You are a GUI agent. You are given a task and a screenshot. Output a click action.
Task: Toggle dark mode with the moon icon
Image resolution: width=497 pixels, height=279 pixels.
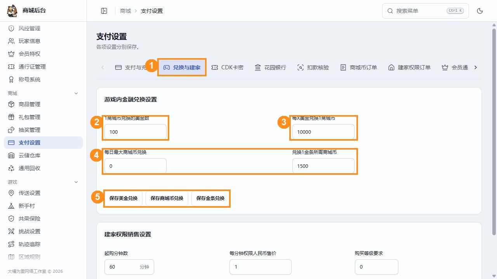480,11
